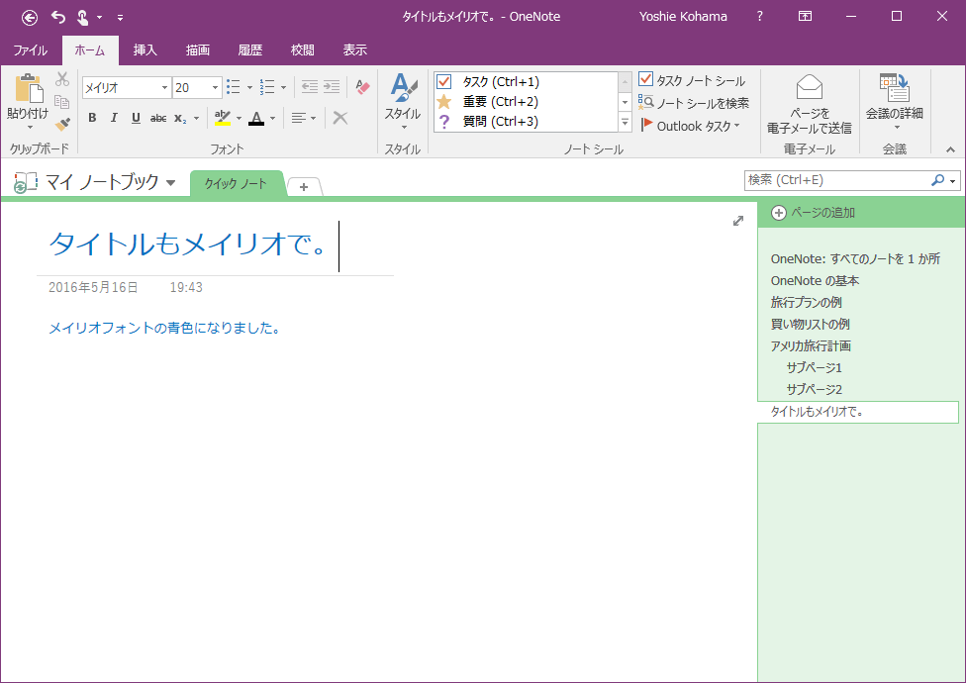Viewport: 966px width, 683px height.
Task: Click the Find Tags (ノート シールを検索) icon
Action: (x=646, y=103)
